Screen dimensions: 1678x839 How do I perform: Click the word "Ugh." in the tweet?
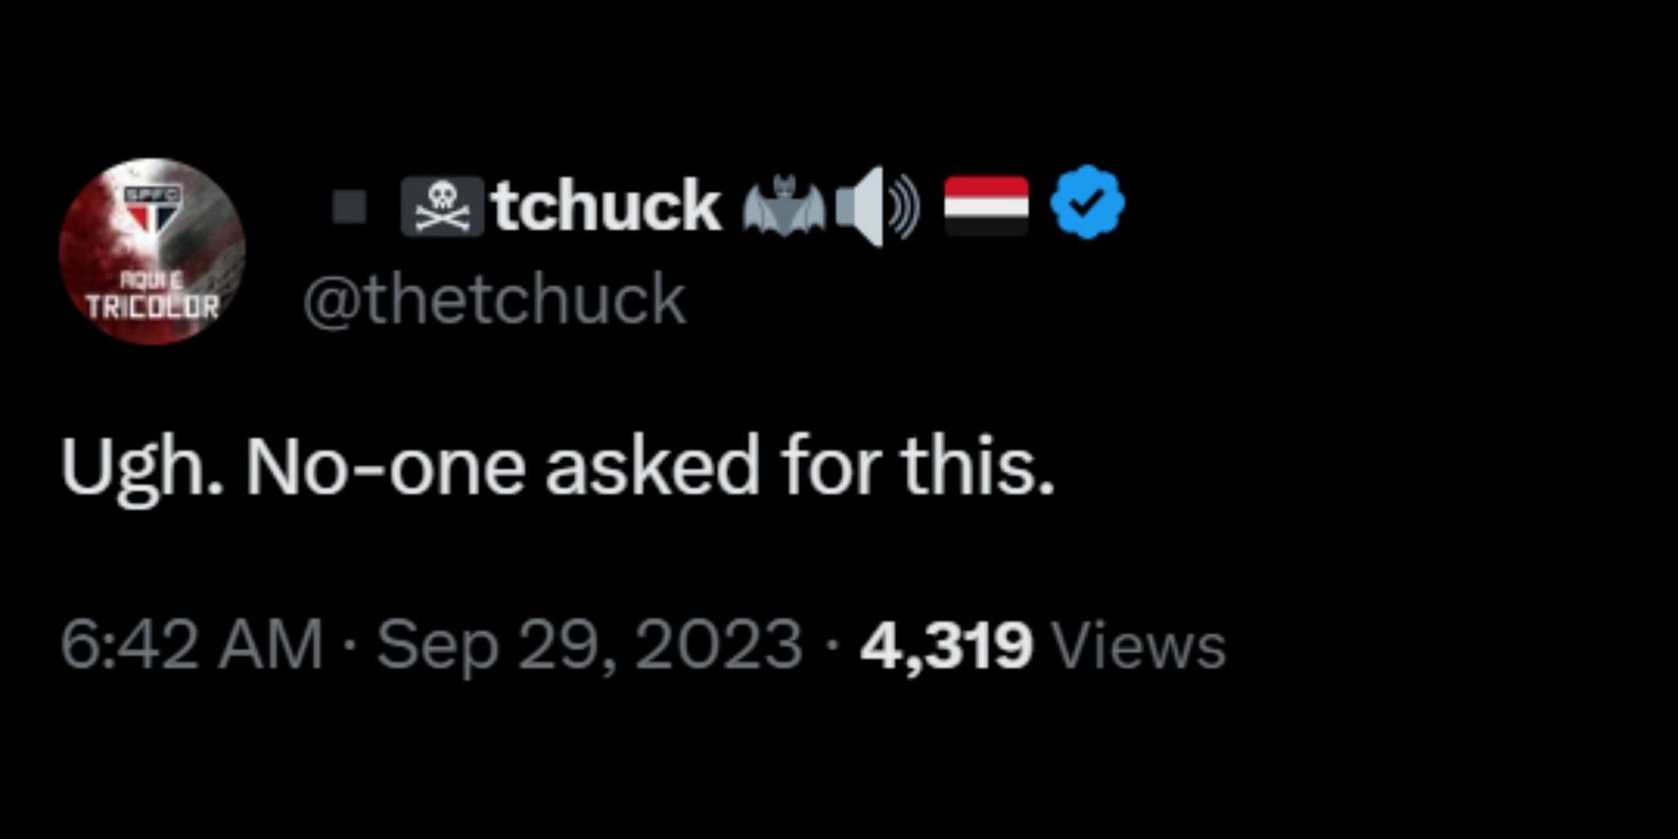(141, 467)
